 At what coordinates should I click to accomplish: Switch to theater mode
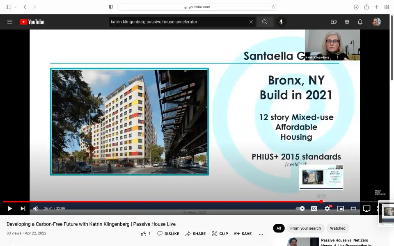(353, 208)
